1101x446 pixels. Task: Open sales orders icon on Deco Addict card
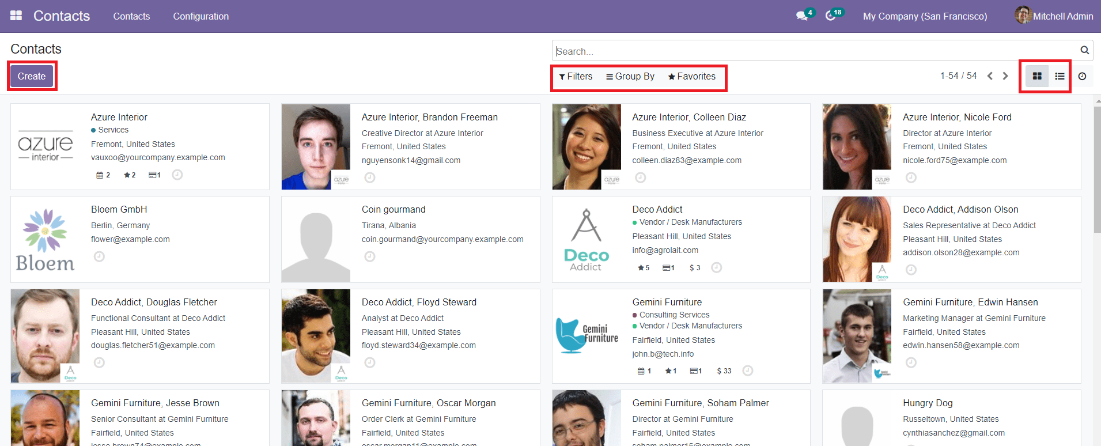668,267
